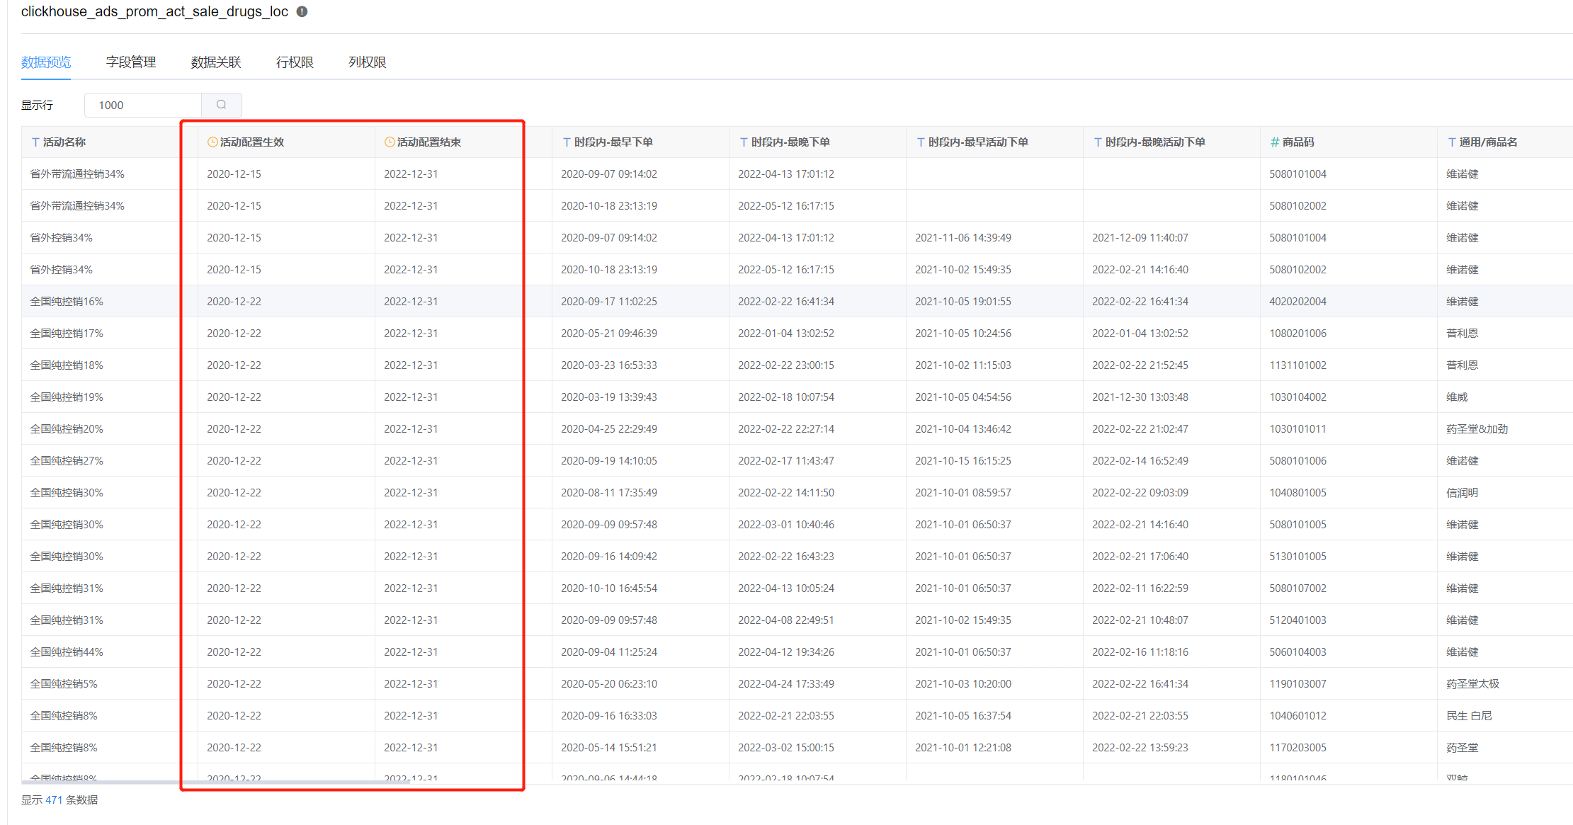Click the T icon on 时段内-最早活动下单 column
The image size is (1573, 825).
(920, 141)
